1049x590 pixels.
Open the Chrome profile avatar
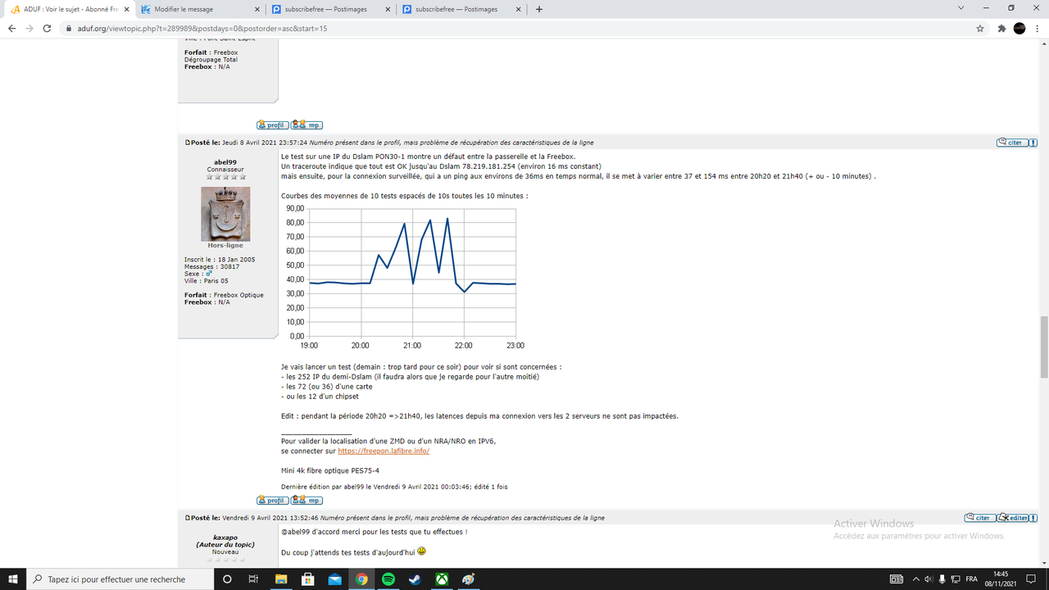pyautogui.click(x=1019, y=28)
